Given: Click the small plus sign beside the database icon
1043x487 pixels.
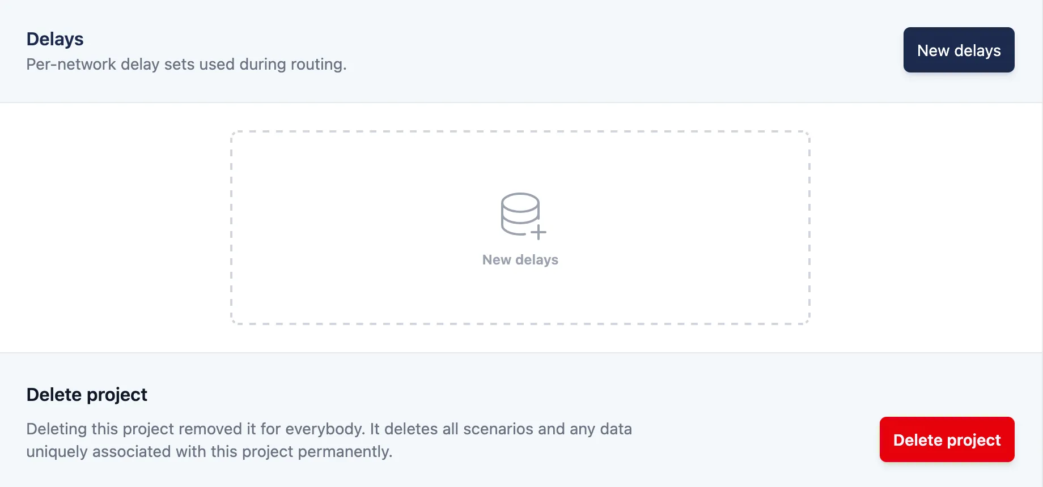Looking at the screenshot, I should [x=539, y=232].
